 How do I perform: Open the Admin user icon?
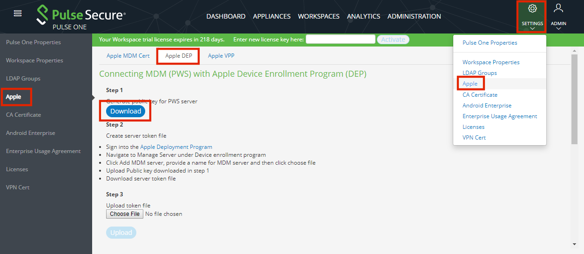pos(558,8)
